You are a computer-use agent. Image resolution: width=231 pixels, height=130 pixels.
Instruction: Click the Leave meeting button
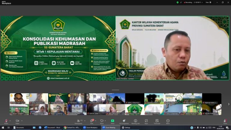coord(225,122)
